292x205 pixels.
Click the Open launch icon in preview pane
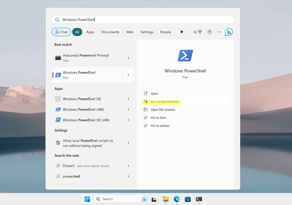[146, 93]
